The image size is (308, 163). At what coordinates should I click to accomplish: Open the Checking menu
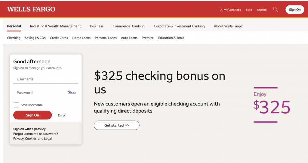tap(14, 38)
